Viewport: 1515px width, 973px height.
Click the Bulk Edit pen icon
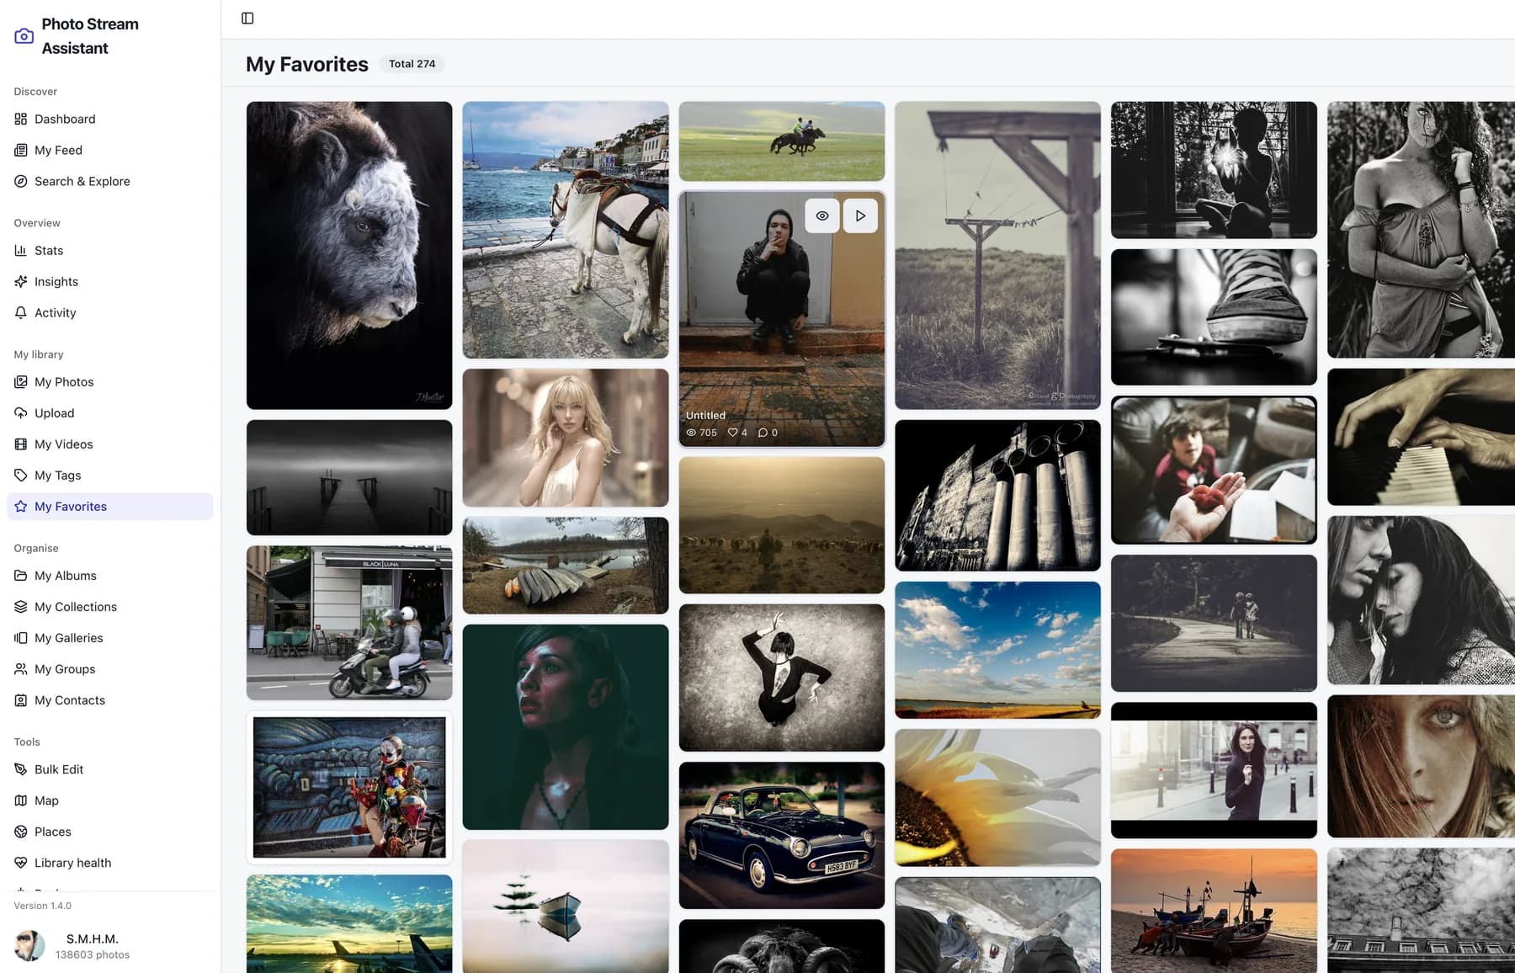(21, 768)
